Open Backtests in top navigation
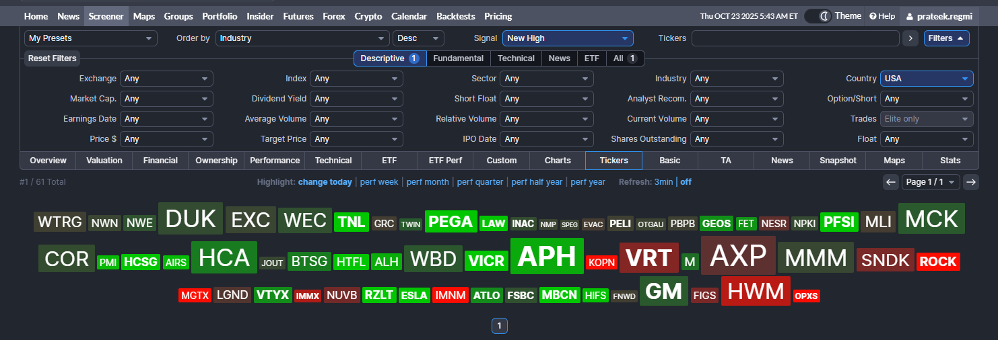998x340 pixels. point(456,16)
